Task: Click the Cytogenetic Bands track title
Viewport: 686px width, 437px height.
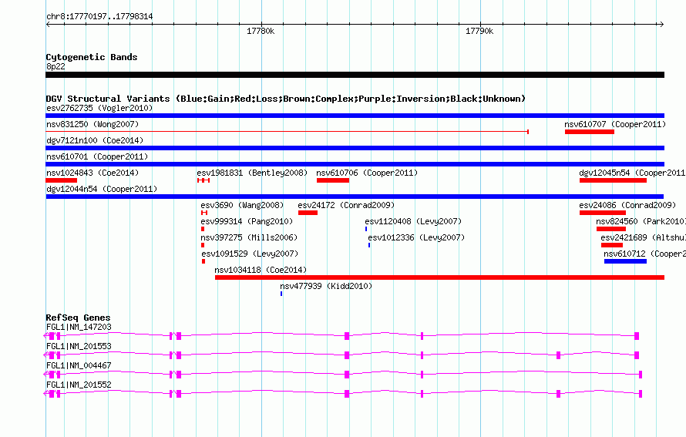Action: pyautogui.click(x=92, y=57)
